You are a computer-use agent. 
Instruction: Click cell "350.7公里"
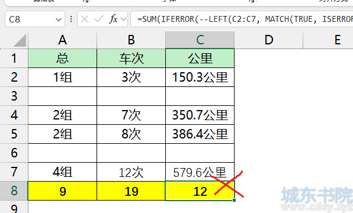point(200,115)
